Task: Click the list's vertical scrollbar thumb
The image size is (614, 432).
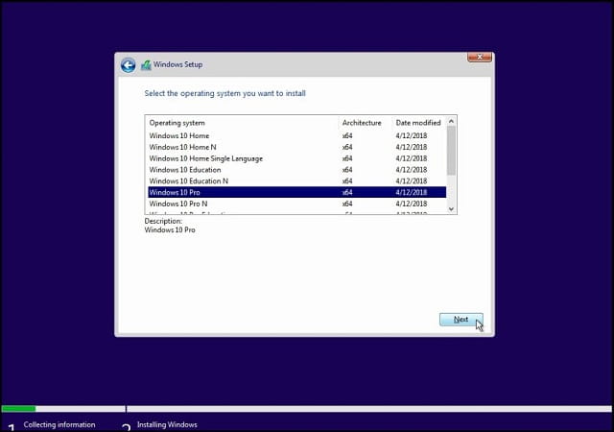Action: point(451,151)
